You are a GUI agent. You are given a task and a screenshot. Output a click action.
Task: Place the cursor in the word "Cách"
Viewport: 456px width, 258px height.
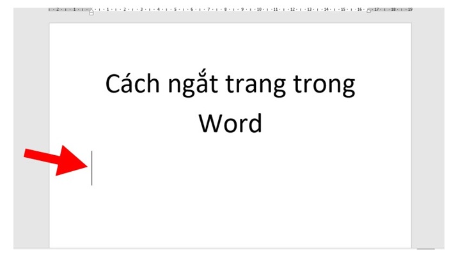132,84
